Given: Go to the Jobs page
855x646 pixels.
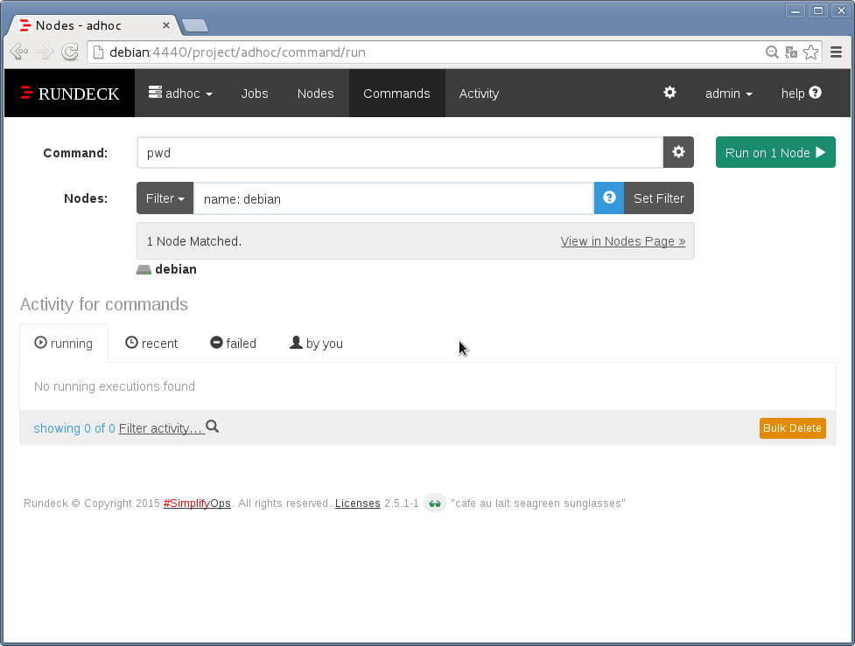Looking at the screenshot, I should (x=255, y=94).
